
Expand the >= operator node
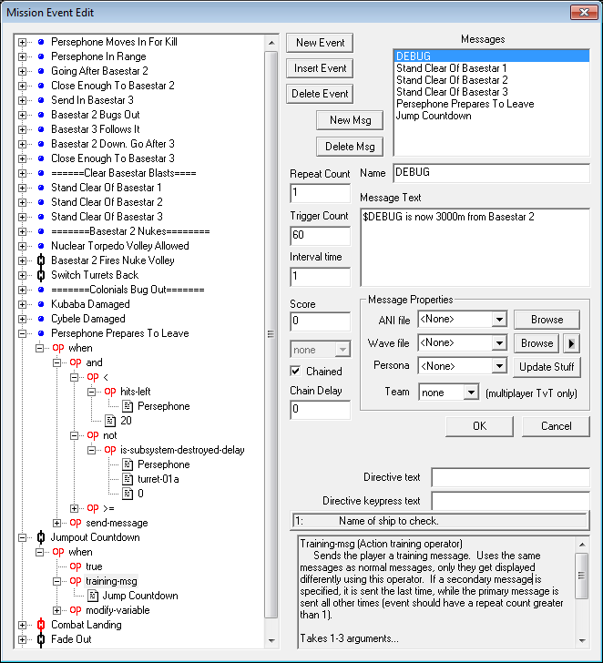(74, 508)
